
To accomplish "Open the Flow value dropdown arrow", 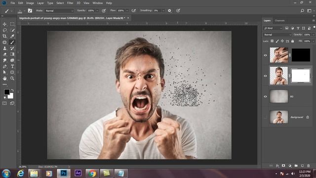I will tap(127, 11).
